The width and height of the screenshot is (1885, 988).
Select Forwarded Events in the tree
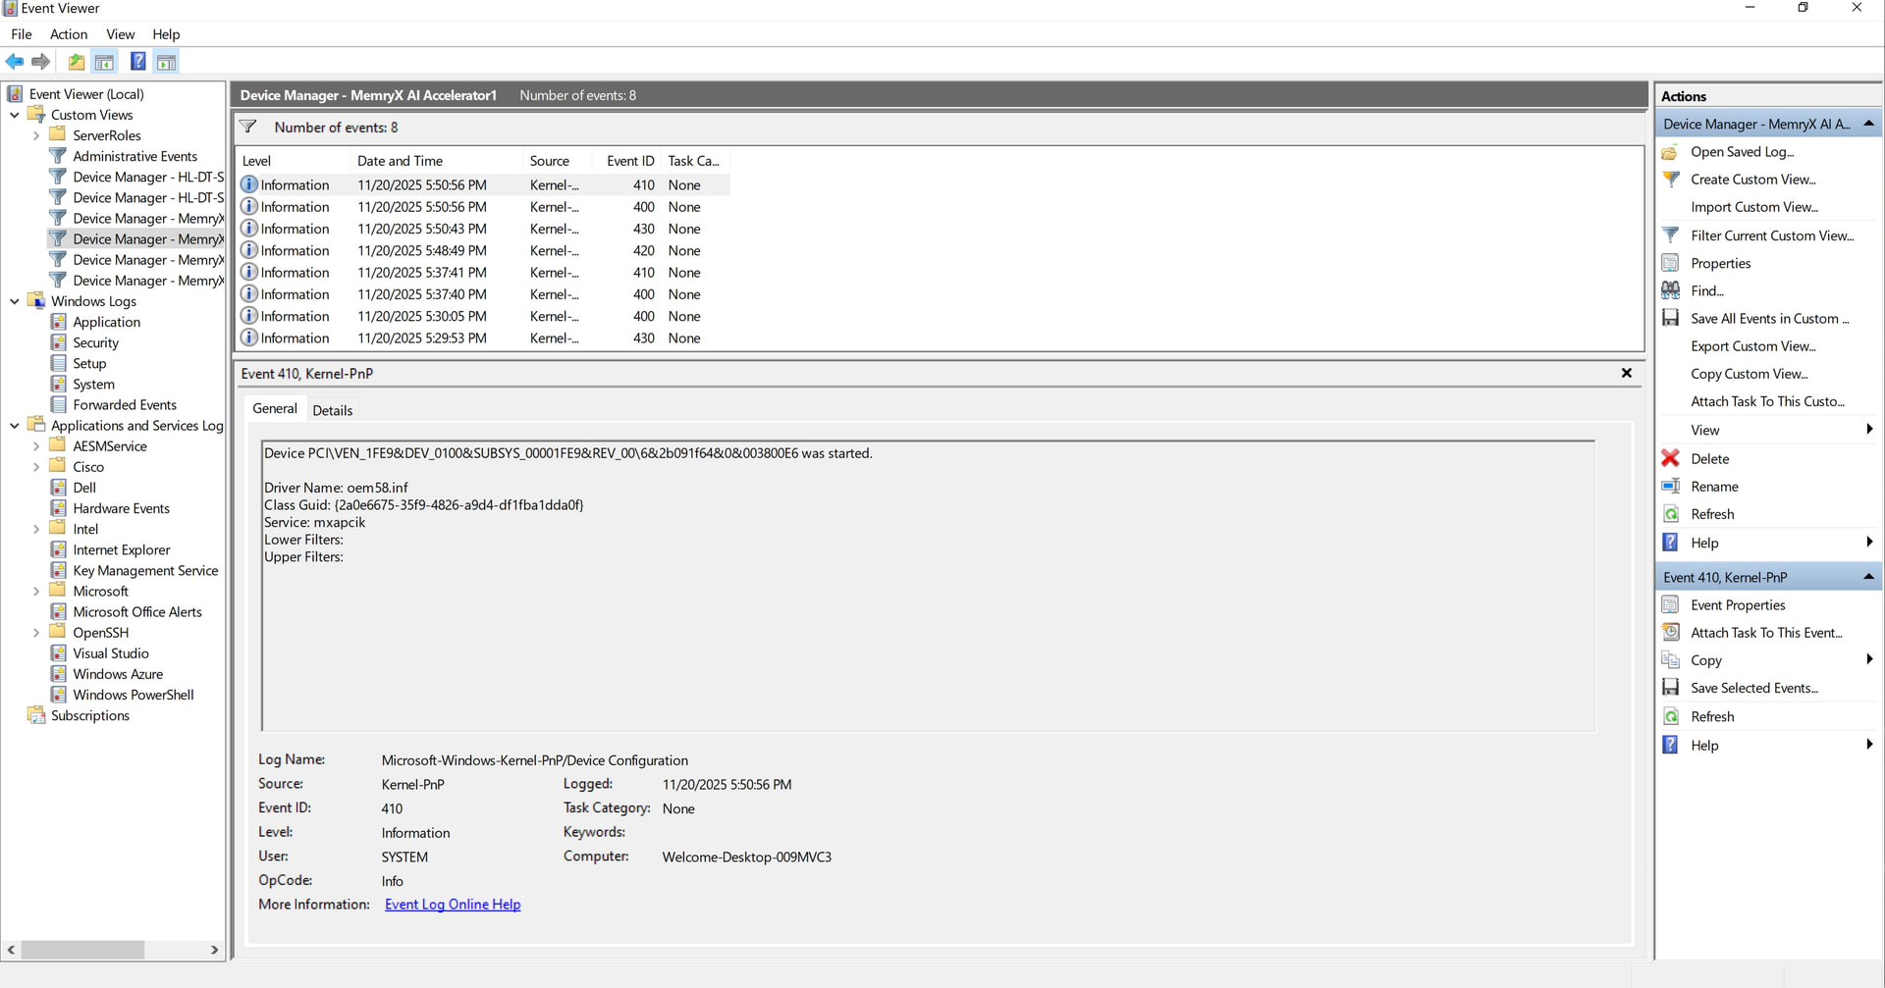click(125, 405)
